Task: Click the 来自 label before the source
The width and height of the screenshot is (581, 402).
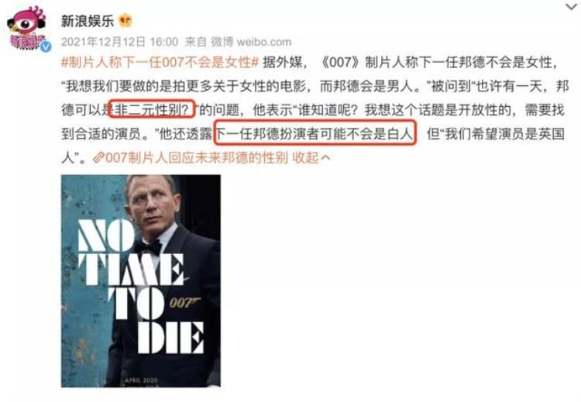Action: [x=195, y=42]
